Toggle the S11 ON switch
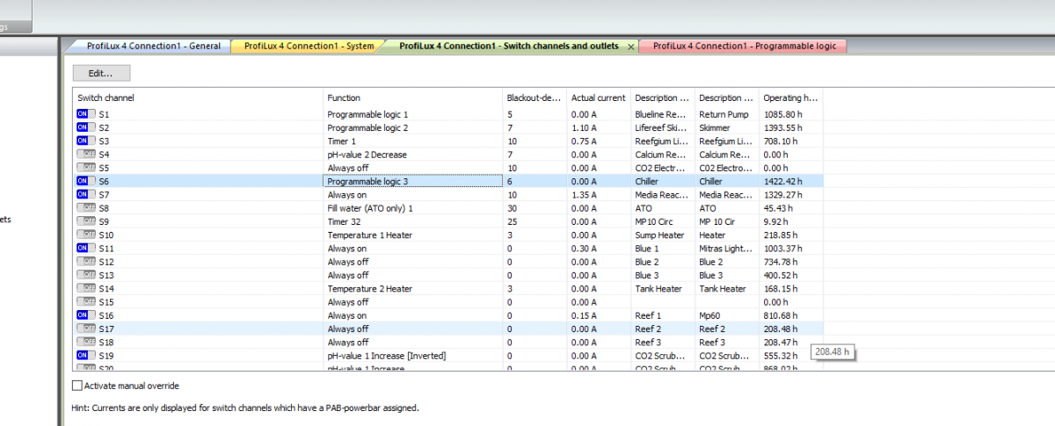 click(85, 249)
